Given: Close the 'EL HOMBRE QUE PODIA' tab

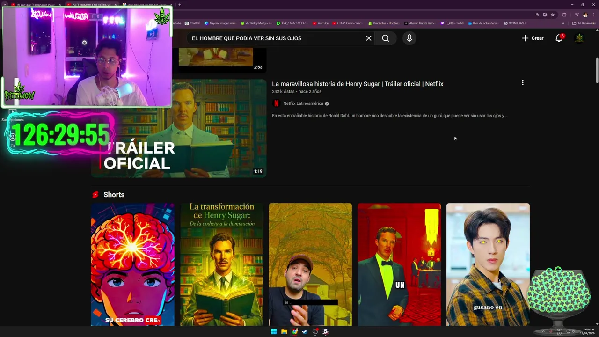Looking at the screenshot, I should 116,5.
